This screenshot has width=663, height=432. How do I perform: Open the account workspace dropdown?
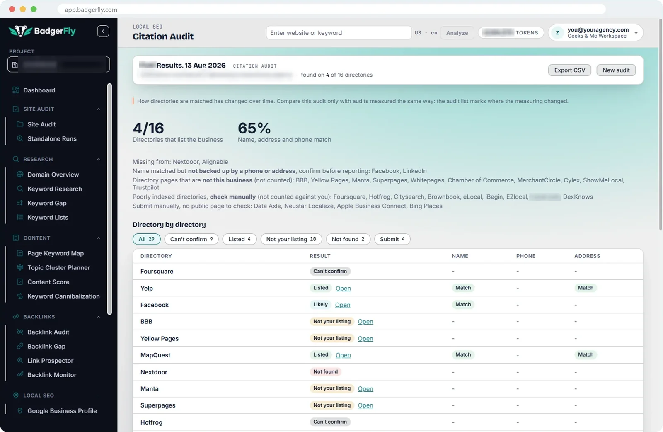pos(595,33)
